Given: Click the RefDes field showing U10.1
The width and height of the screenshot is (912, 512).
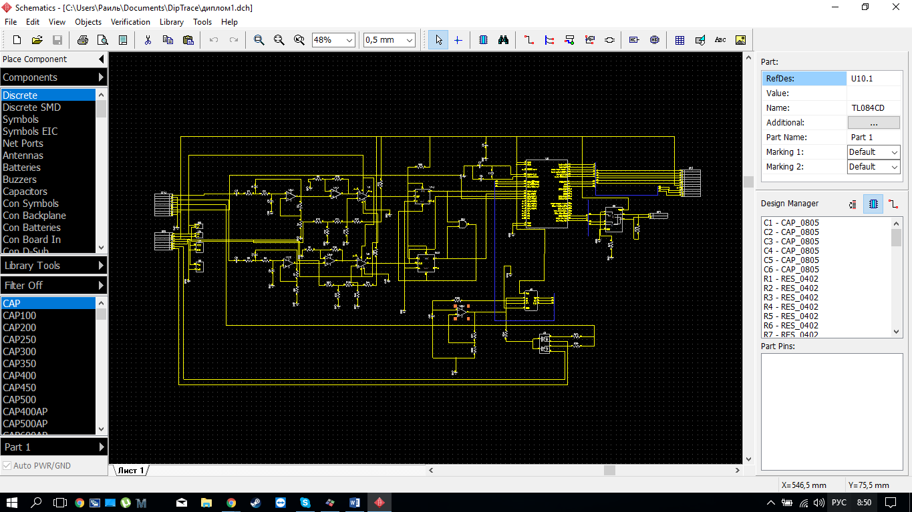Looking at the screenshot, I should click(x=874, y=79).
